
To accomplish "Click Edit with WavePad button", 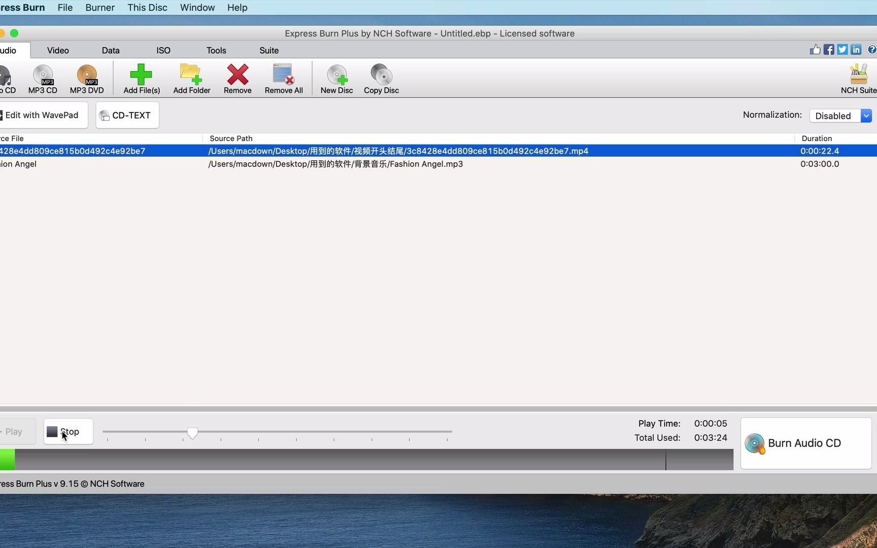I will [x=43, y=115].
